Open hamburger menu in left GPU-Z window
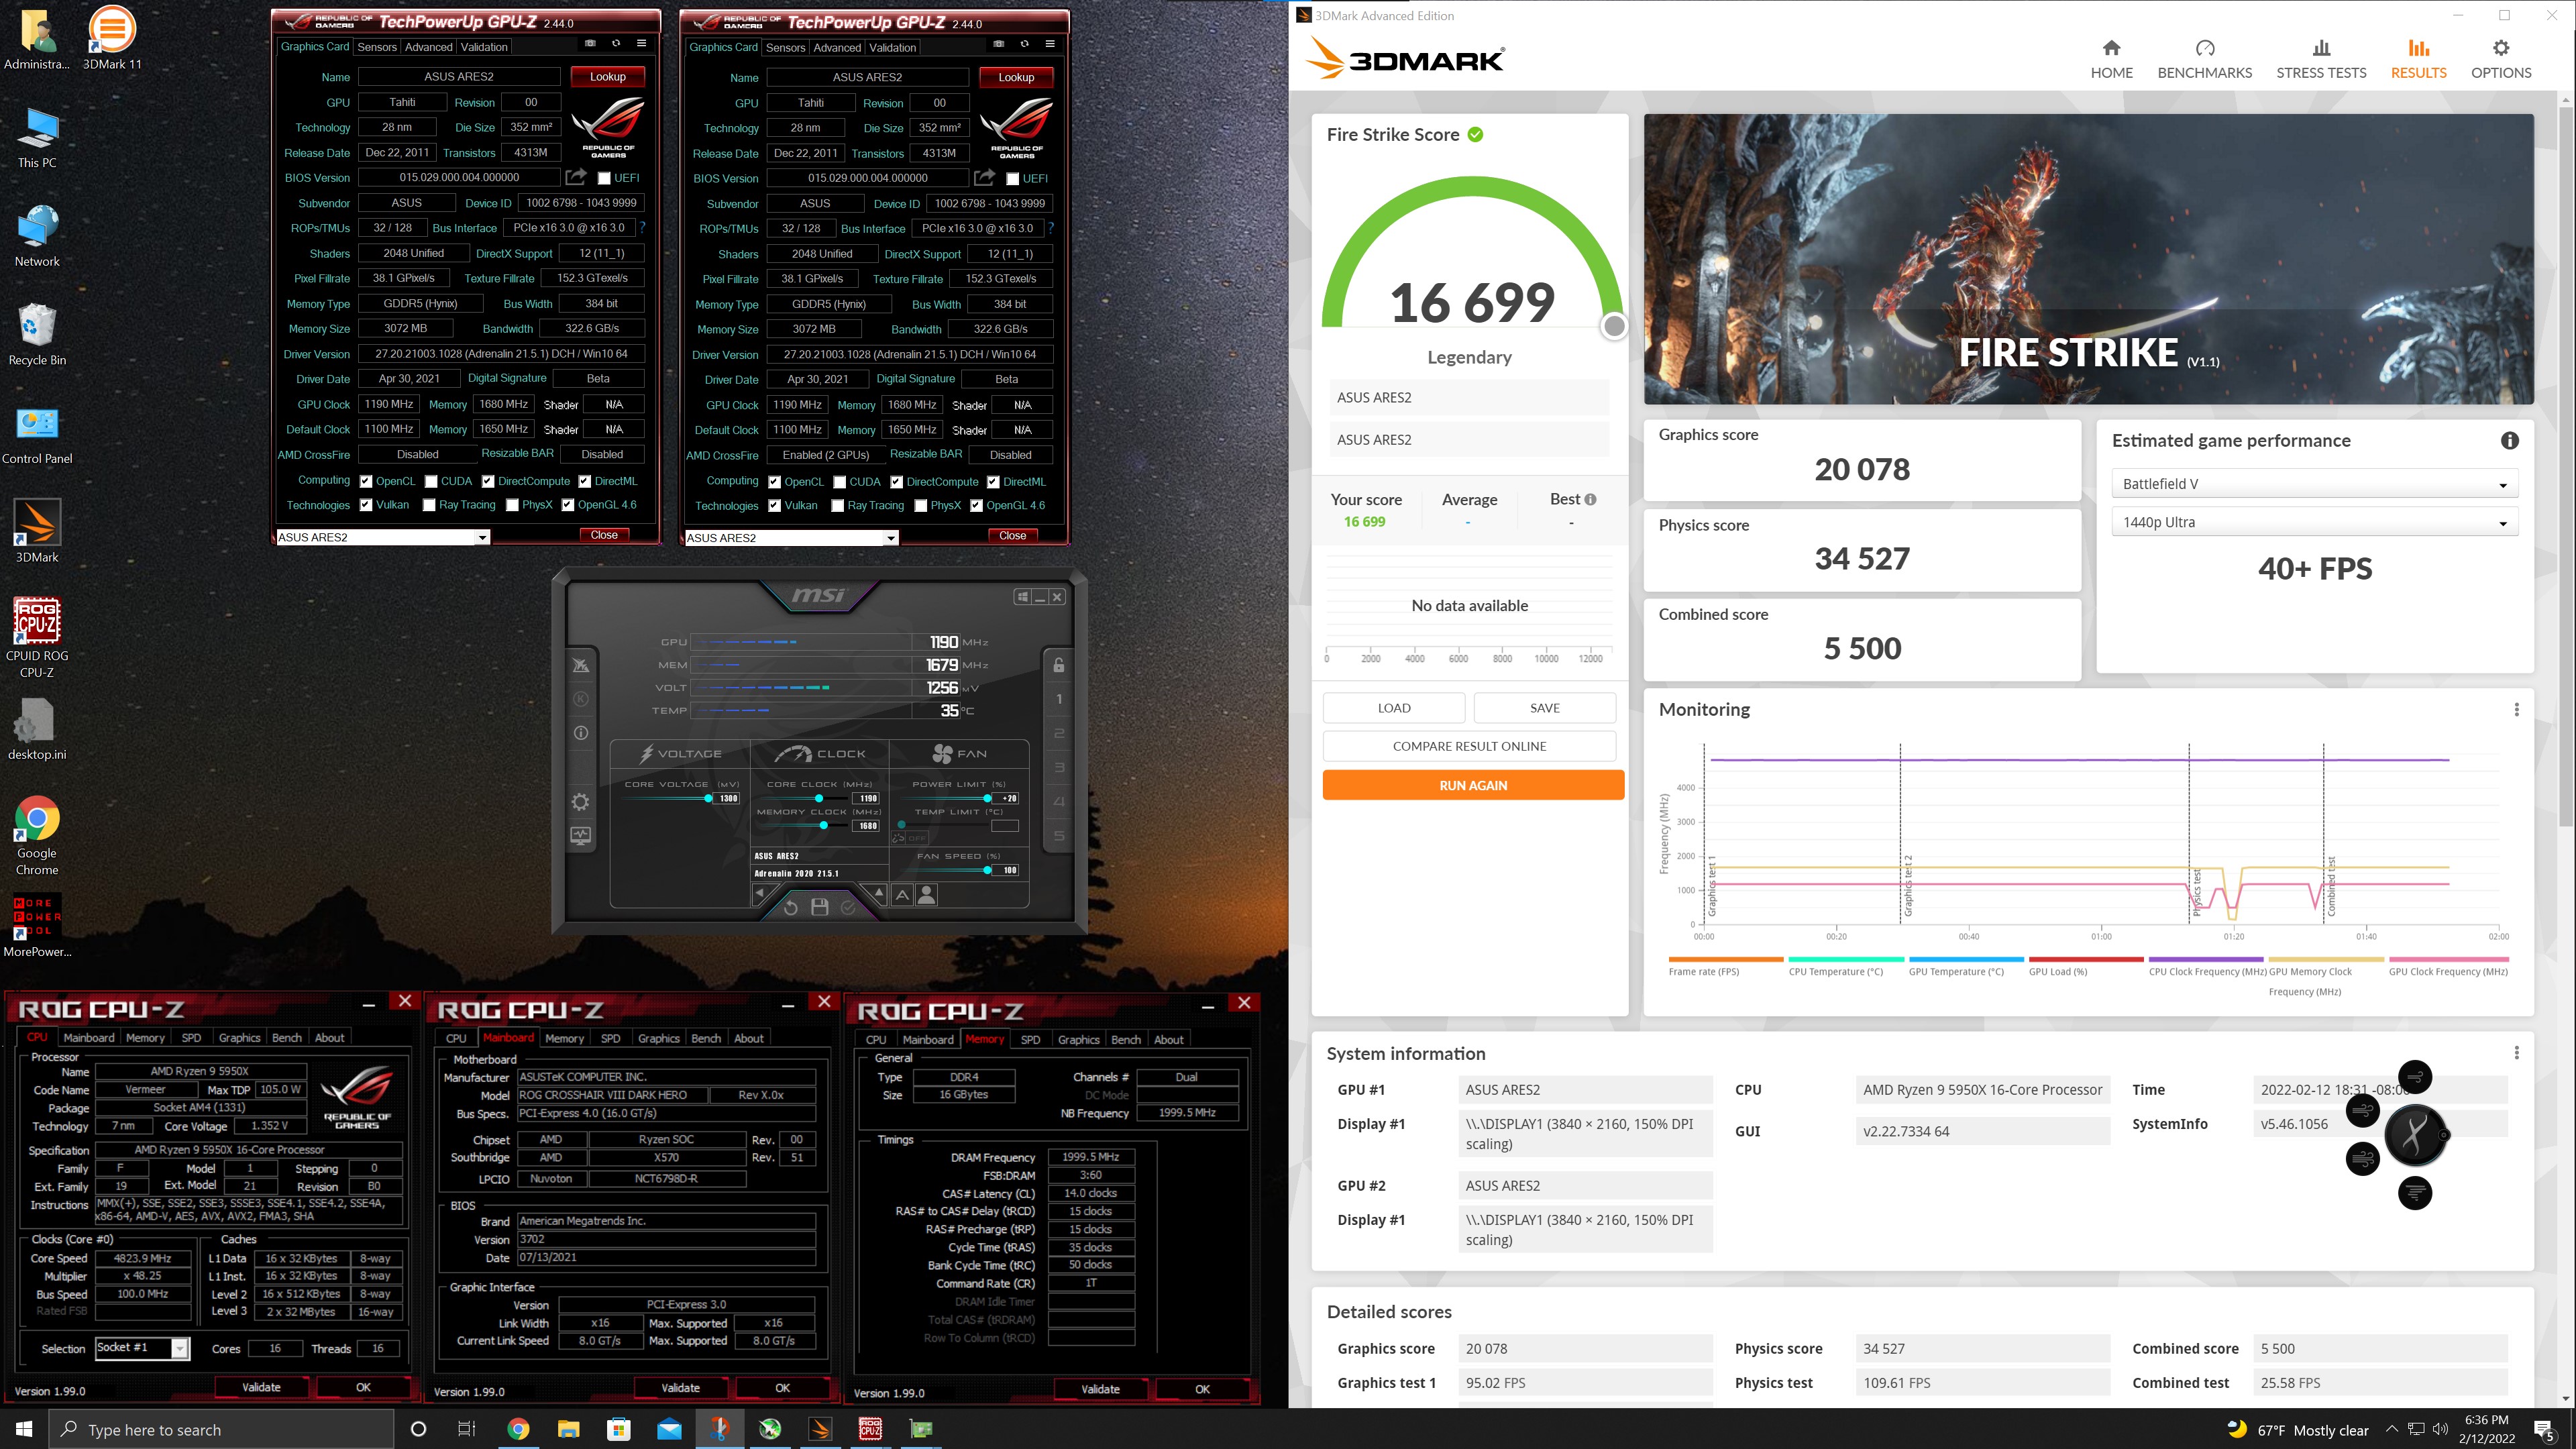The image size is (2576, 1449). pyautogui.click(x=642, y=44)
